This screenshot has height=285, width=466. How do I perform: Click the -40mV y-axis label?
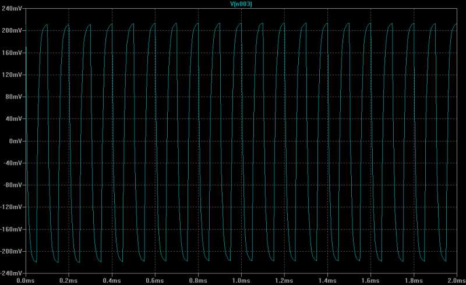pos(12,163)
